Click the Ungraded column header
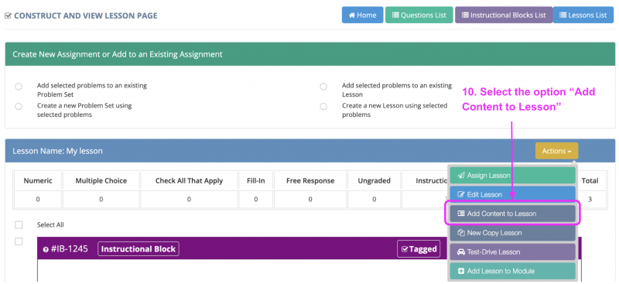 pyautogui.click(x=374, y=181)
